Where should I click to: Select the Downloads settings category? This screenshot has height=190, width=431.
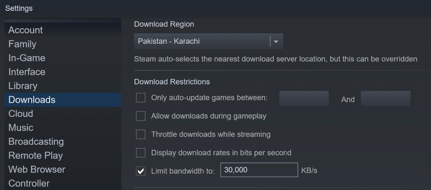(32, 100)
